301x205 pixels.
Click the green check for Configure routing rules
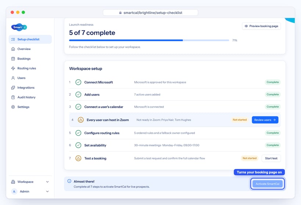pos(78,133)
